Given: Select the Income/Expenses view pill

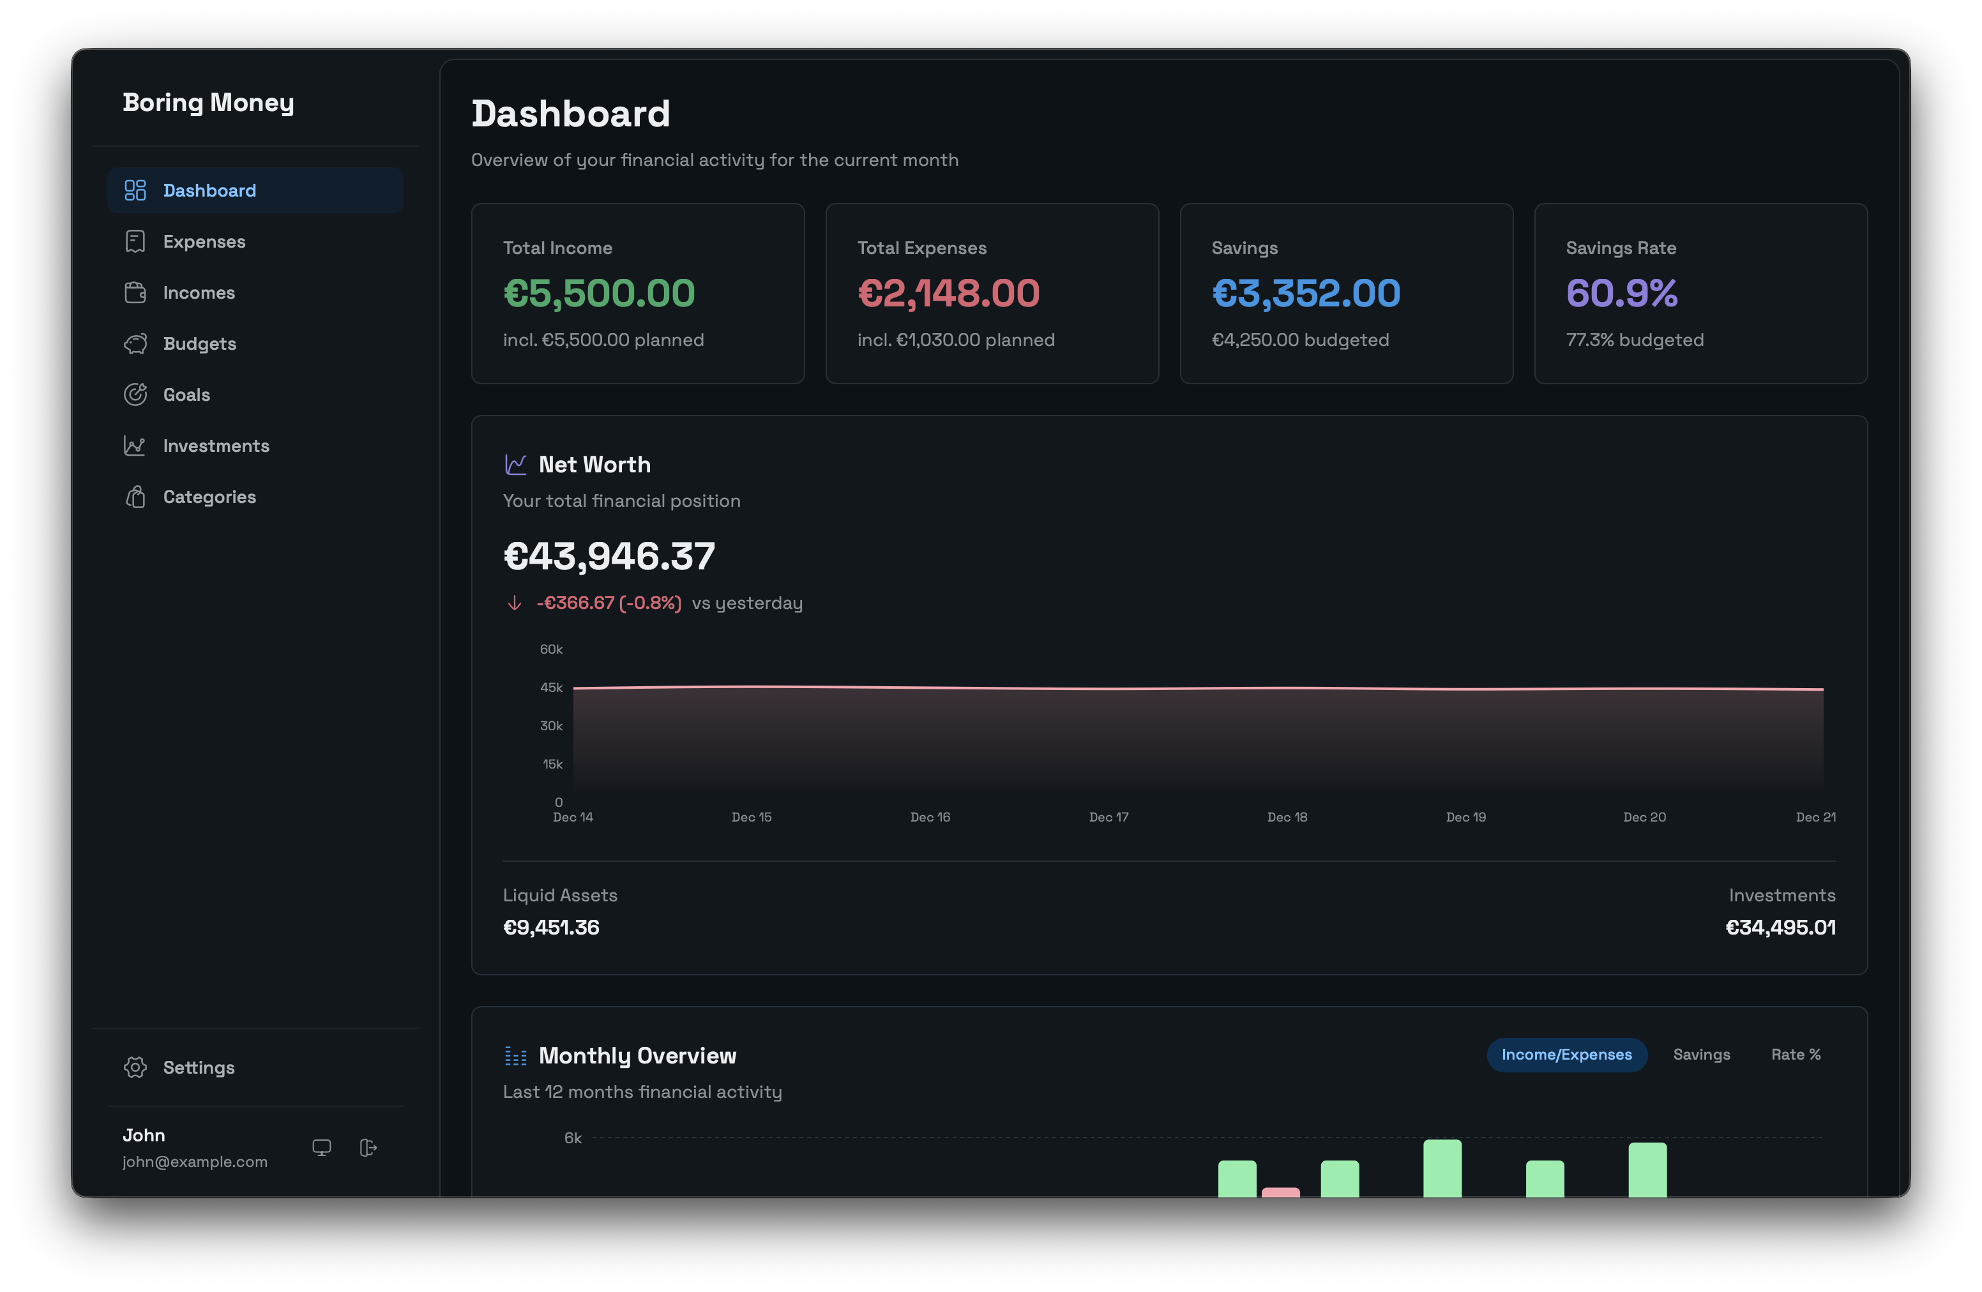Looking at the screenshot, I should [1566, 1055].
